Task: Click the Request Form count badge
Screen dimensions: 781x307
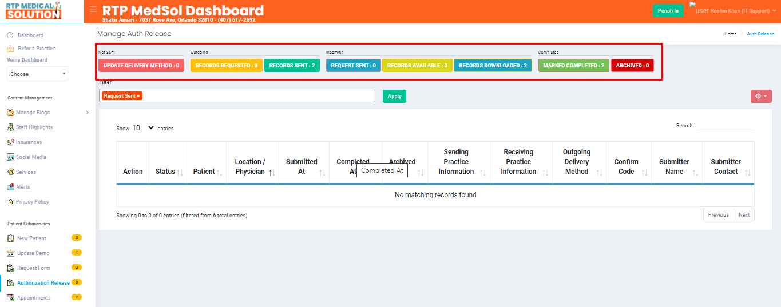Action: click(x=77, y=267)
